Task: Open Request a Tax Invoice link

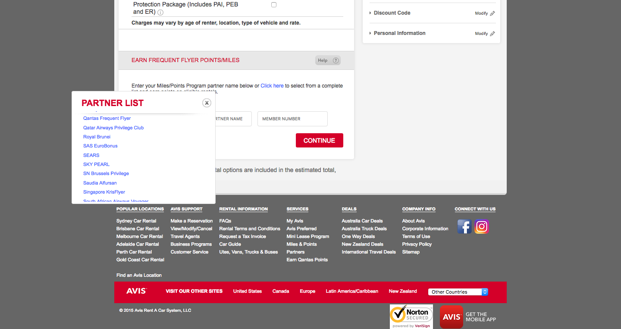Action: (x=243, y=236)
